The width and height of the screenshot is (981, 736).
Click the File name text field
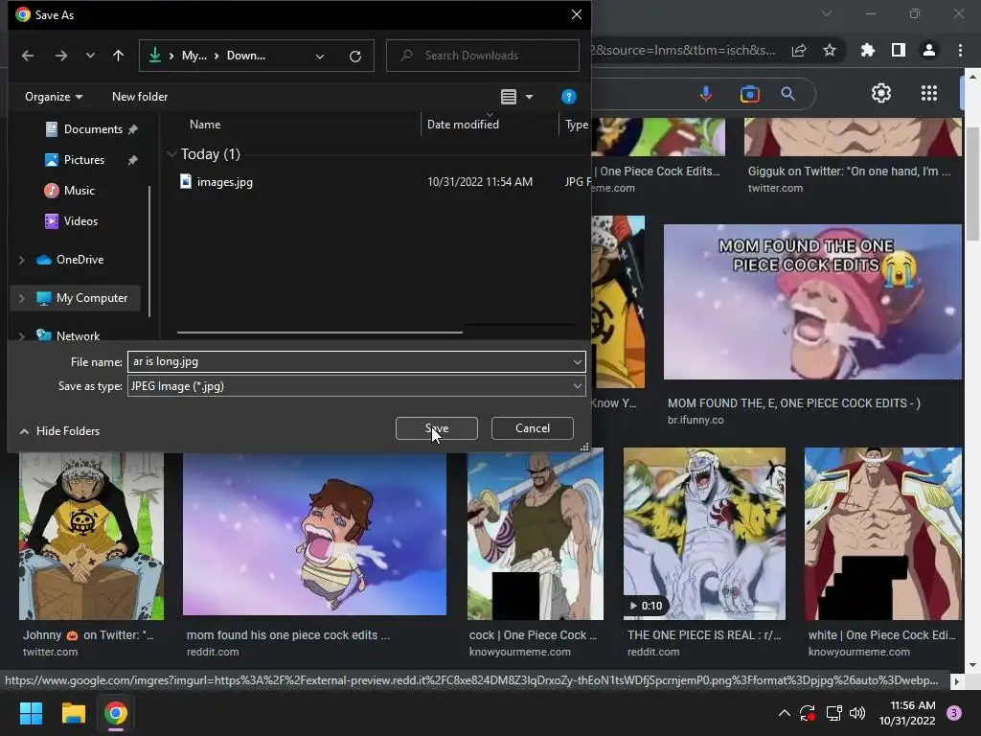pos(349,361)
